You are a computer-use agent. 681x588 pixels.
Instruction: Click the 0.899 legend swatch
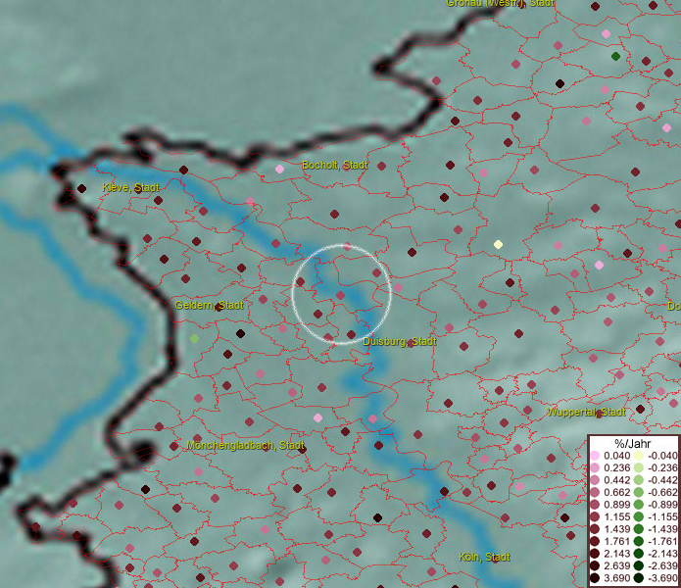[x=595, y=505]
